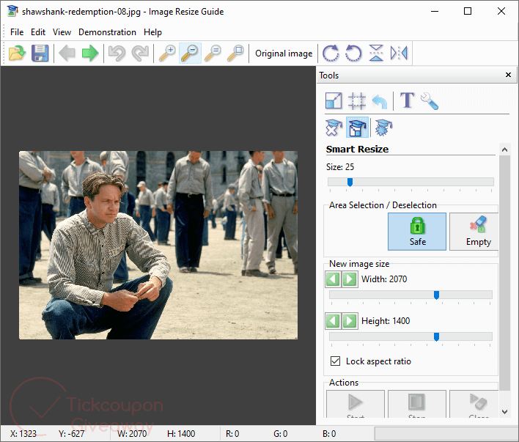Click the W: 2070 status bar value

tap(132, 434)
